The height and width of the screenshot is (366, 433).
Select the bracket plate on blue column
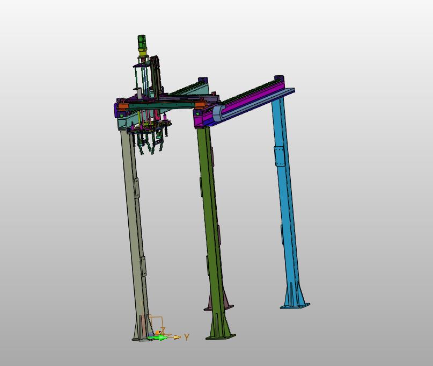tap(280, 156)
